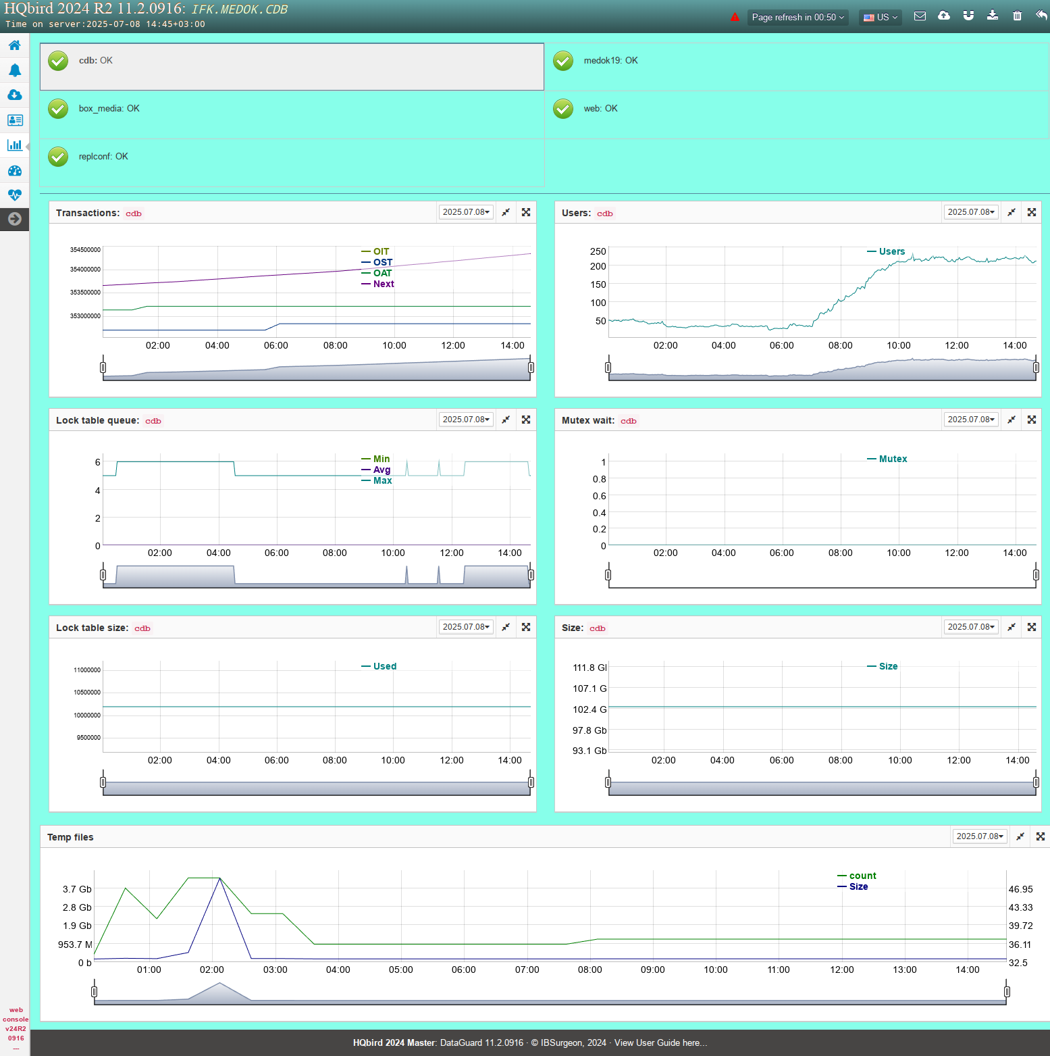Click the trash can icon in header
Viewport: 1050px width, 1056px height.
pos(1017,16)
